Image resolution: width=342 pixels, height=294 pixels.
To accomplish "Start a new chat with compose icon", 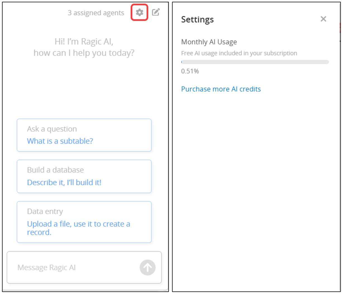I will point(156,12).
